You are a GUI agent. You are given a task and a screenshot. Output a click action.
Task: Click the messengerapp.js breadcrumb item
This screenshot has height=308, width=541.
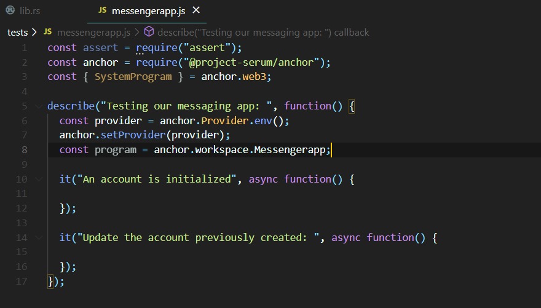click(93, 33)
